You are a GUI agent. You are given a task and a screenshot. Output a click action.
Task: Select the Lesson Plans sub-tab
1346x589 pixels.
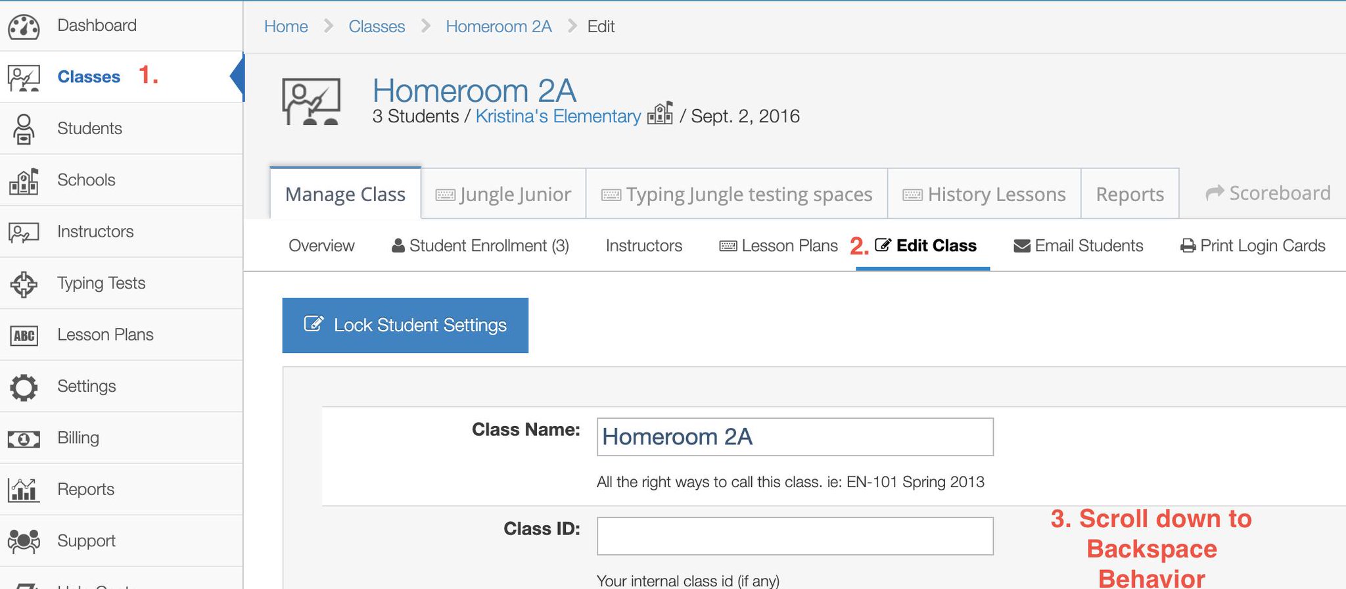[x=779, y=246]
